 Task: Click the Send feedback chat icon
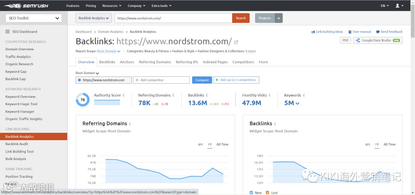pos(378,32)
